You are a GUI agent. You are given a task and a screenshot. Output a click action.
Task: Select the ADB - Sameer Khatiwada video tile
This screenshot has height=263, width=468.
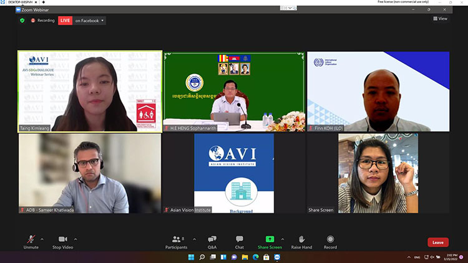(x=90, y=173)
